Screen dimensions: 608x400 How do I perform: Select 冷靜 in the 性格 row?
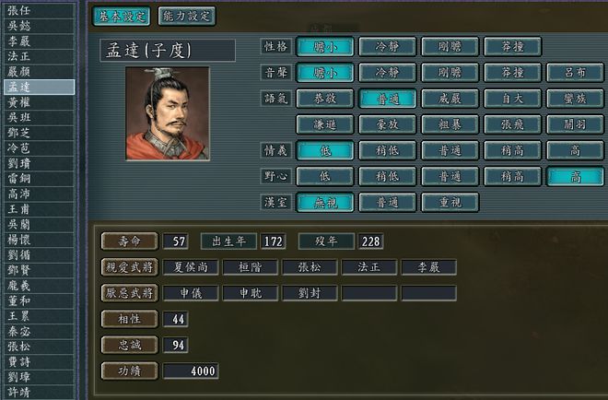[387, 47]
